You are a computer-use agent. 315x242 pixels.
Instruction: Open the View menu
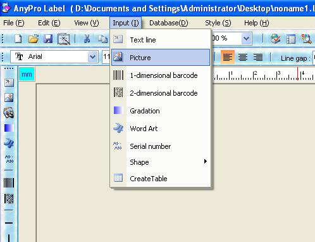(87, 23)
